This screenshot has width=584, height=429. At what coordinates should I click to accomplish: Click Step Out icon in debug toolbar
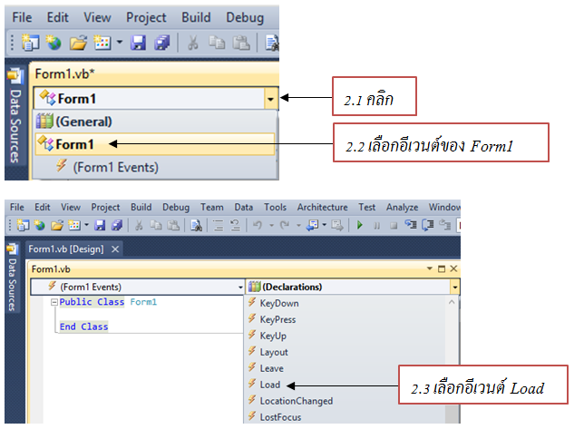[444, 225]
